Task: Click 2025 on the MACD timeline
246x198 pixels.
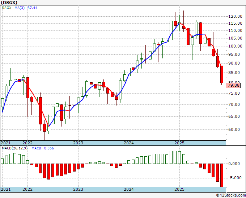Action: tap(179, 189)
